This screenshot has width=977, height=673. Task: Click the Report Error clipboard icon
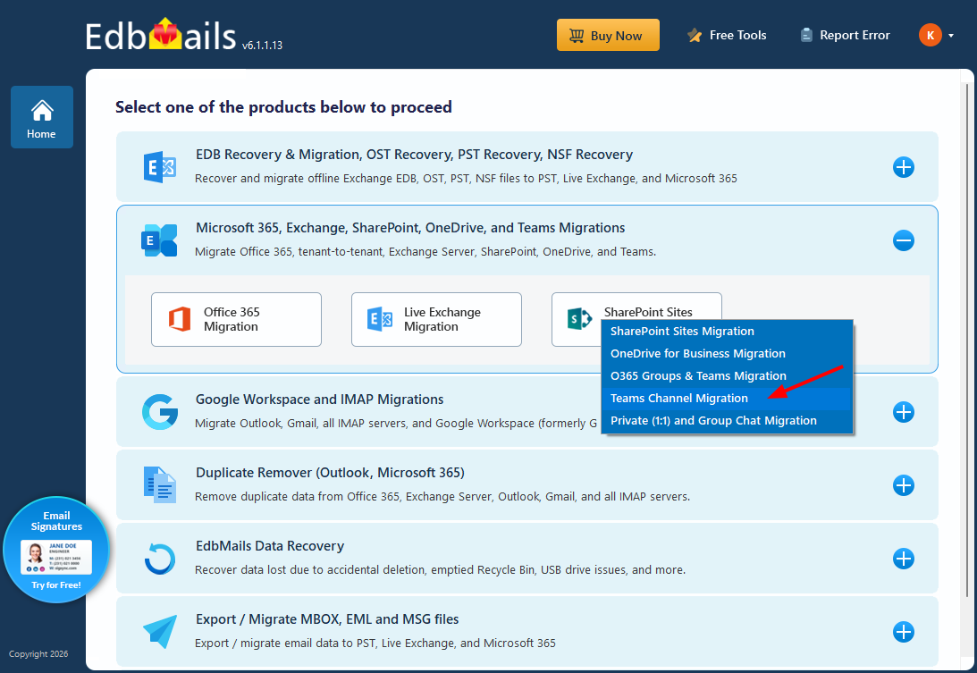[x=806, y=36]
